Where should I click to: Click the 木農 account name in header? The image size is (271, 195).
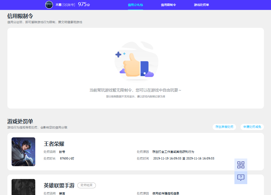(58, 5)
